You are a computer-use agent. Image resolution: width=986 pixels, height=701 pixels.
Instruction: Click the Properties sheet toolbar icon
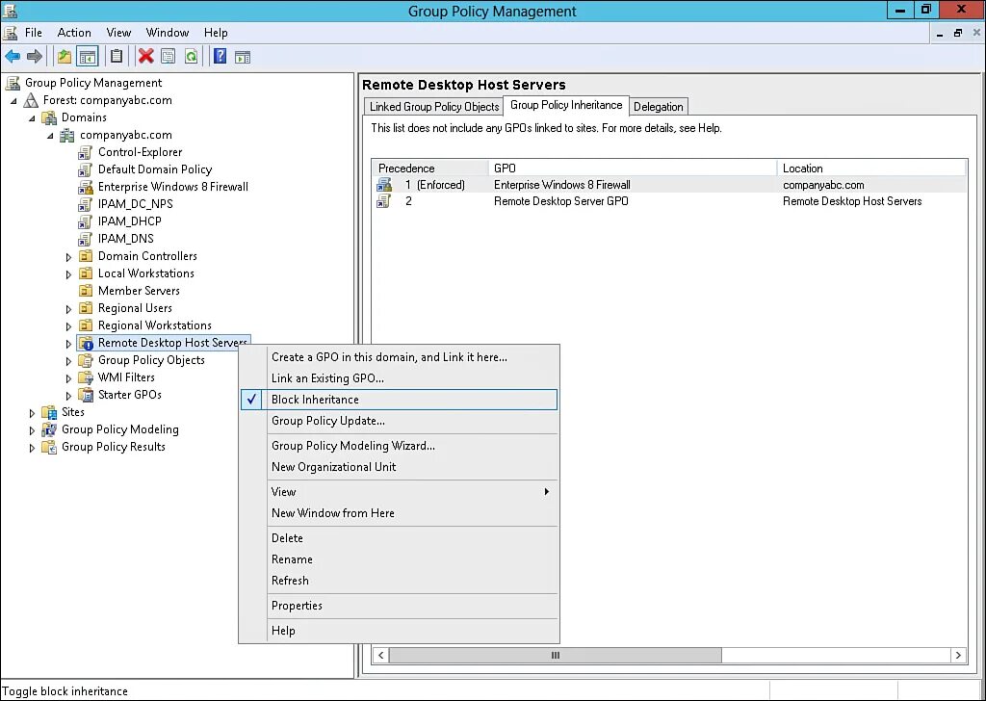168,57
